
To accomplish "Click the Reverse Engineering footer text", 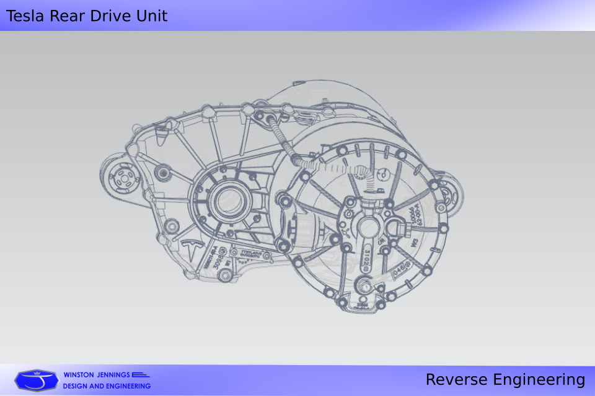I will pyautogui.click(x=505, y=380).
